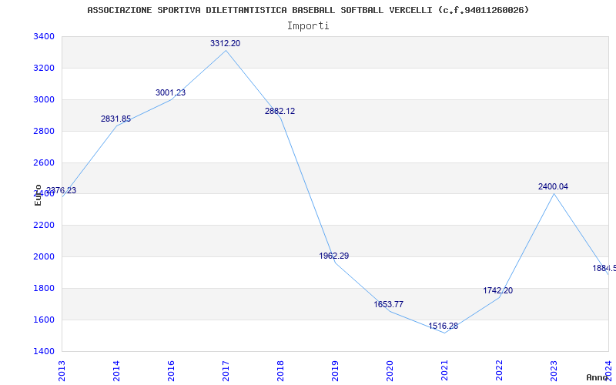Select the 3001.23 data label
The height and width of the screenshot is (385, 616).
170,93
